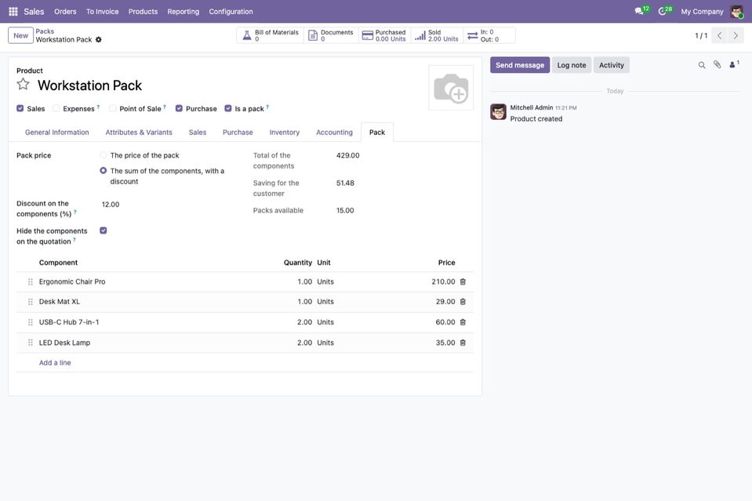Click the New button
Image resolution: width=752 pixels, height=501 pixels.
click(x=20, y=35)
